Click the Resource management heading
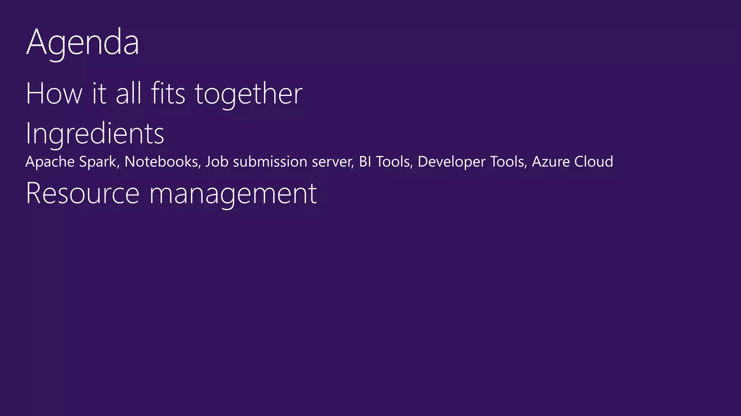The image size is (741, 416). pyautogui.click(x=172, y=194)
